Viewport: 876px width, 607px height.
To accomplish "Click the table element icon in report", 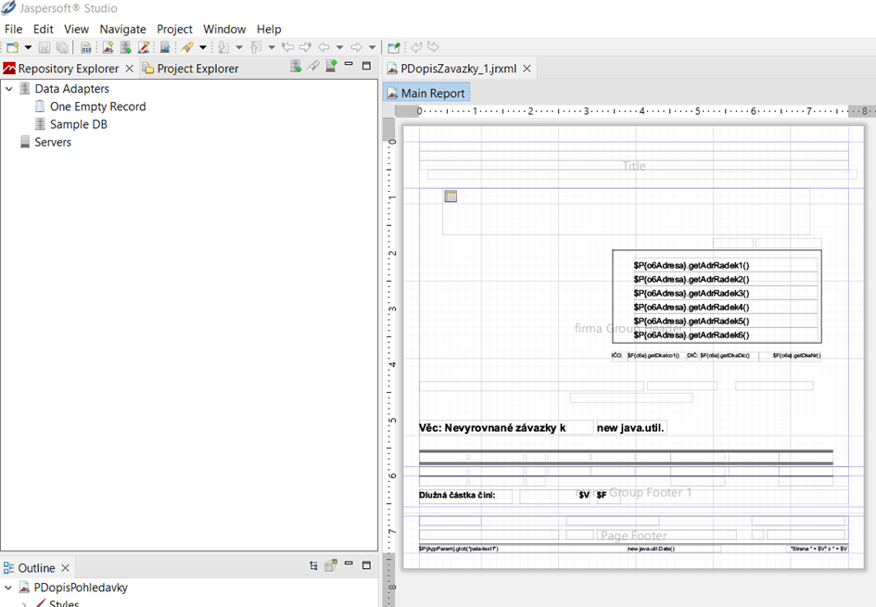I will tap(451, 196).
